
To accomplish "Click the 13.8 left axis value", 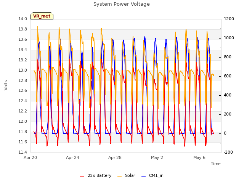I will [23, 29].
